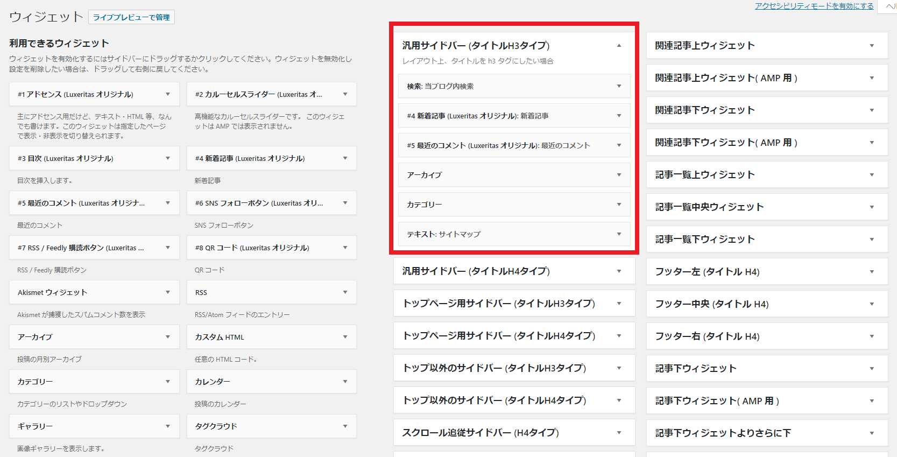Click the arrow on ギャラリー widget
The image size is (897, 457).
168,426
